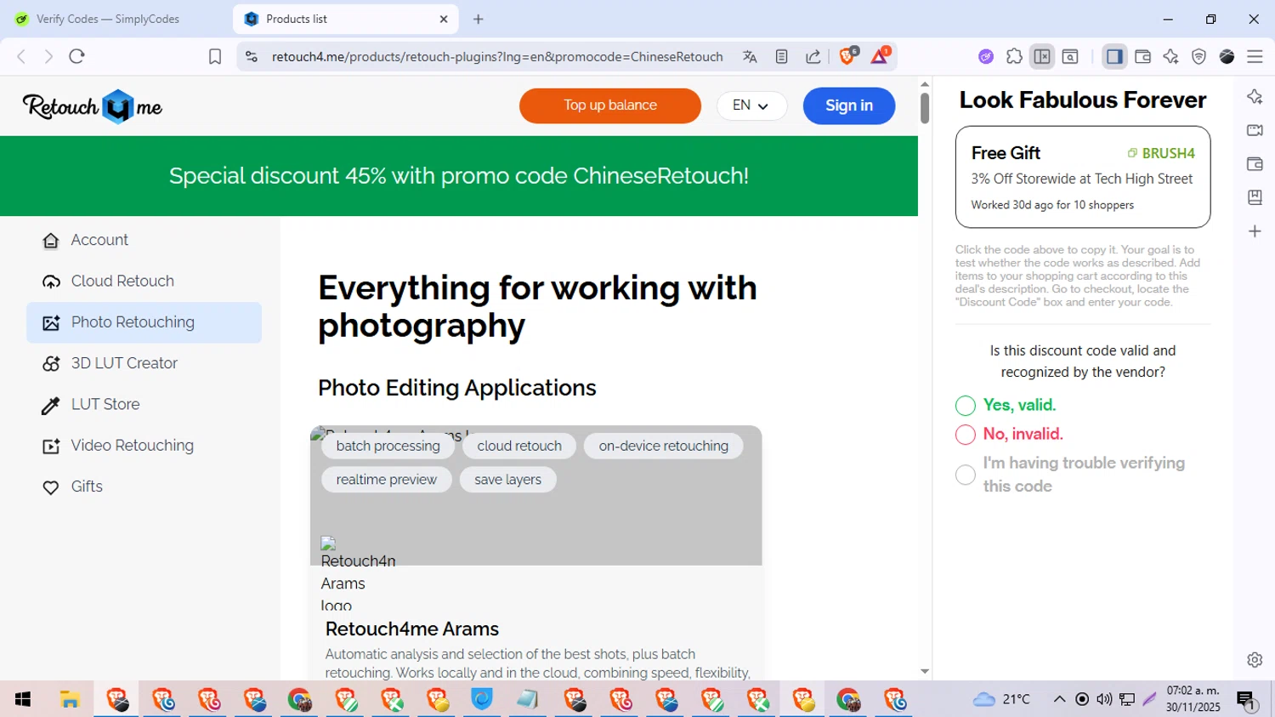Select the 'Yes, valid.' radio option

(x=965, y=406)
